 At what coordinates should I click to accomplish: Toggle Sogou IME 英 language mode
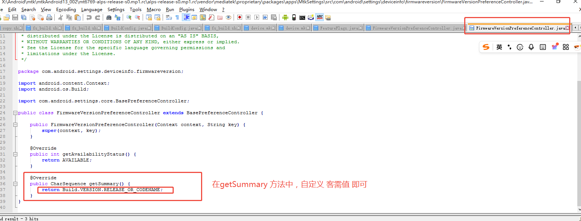tap(499, 47)
